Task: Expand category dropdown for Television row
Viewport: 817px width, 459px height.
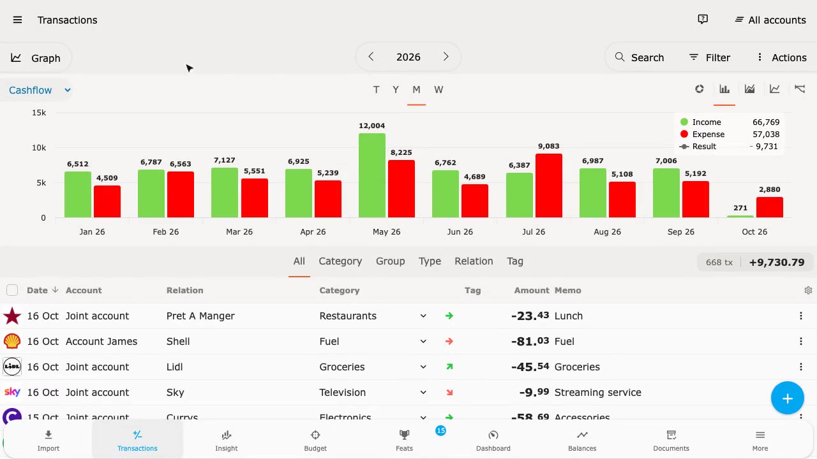Action: (x=423, y=392)
